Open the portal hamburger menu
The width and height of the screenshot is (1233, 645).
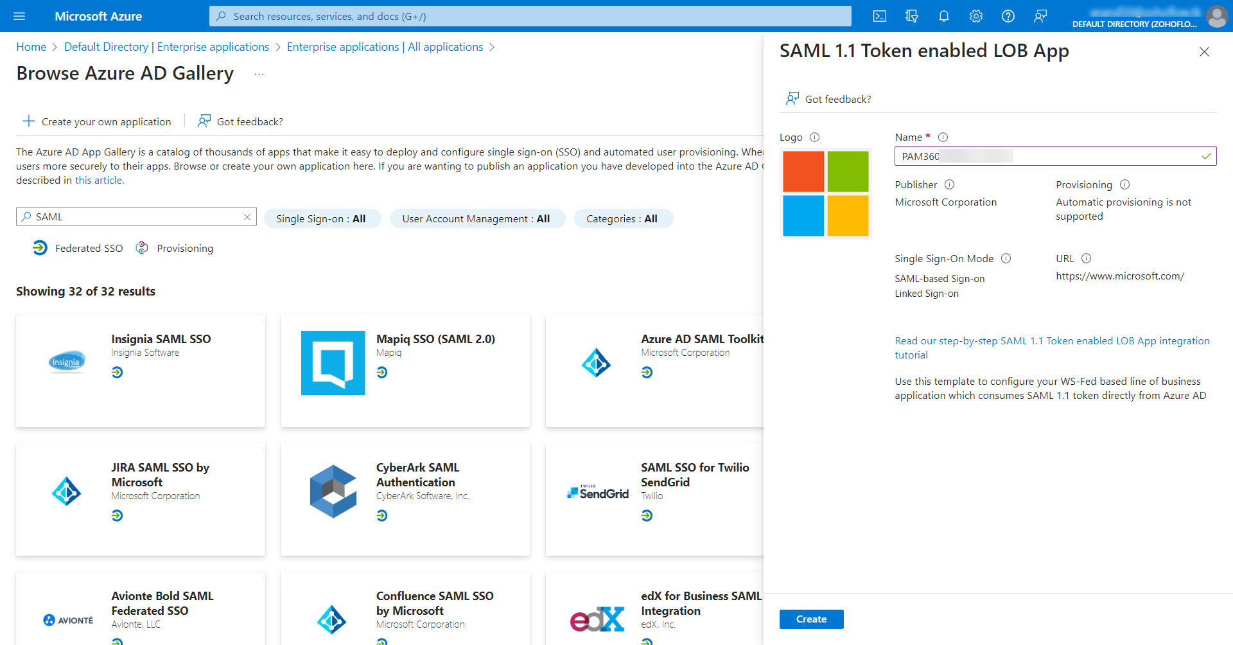click(19, 16)
